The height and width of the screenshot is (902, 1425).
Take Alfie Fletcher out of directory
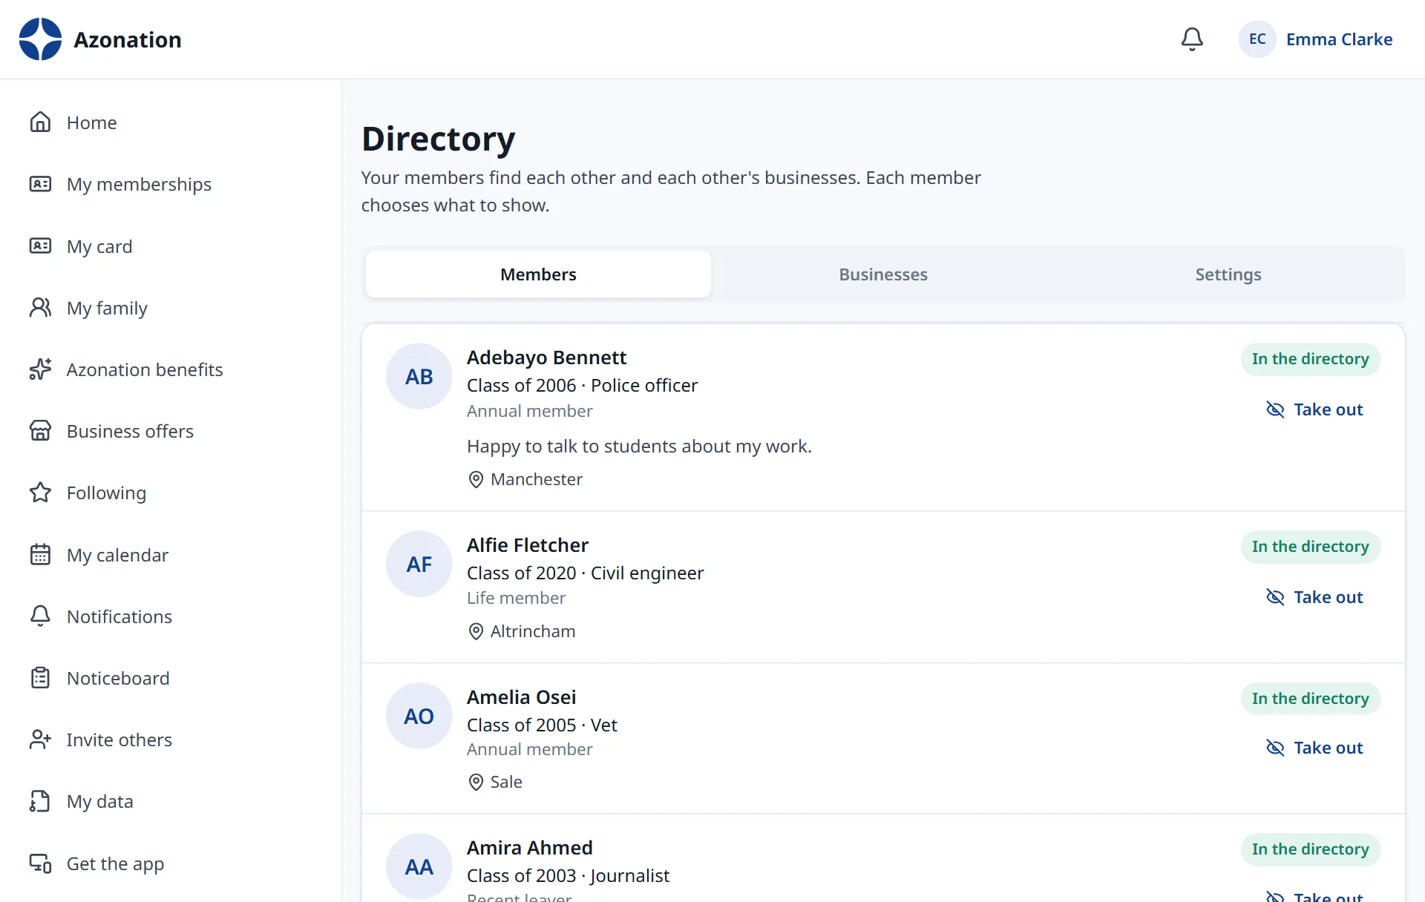1314,597
